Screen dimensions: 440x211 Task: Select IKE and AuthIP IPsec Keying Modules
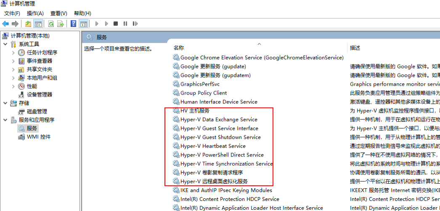tap(226, 190)
